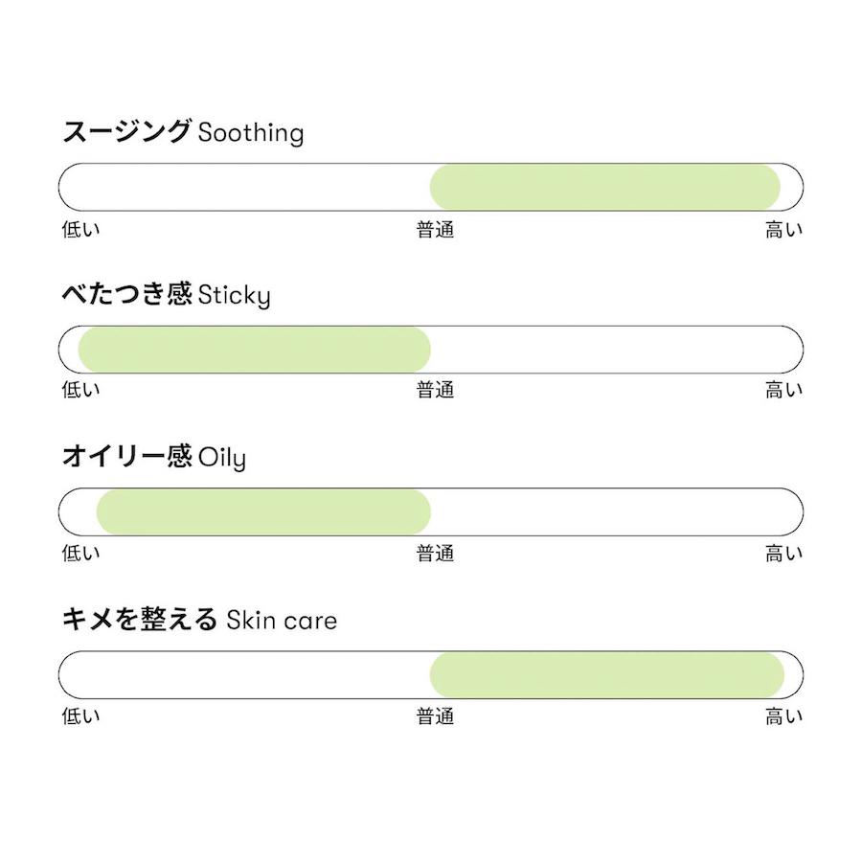
Task: Click the 低い label under Sticky bar
Action: click(x=80, y=390)
